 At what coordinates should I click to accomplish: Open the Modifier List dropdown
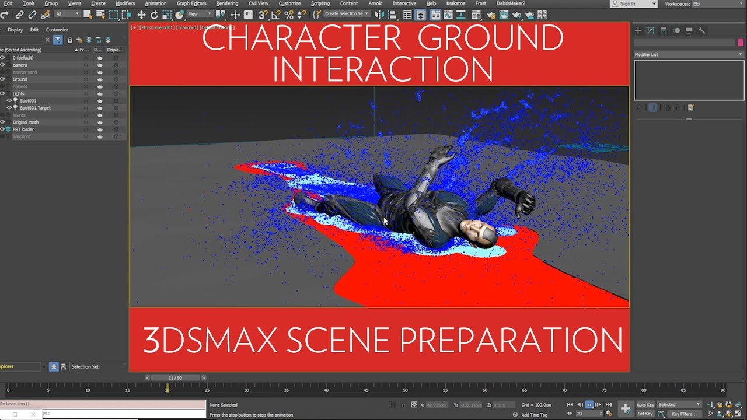[x=689, y=54]
